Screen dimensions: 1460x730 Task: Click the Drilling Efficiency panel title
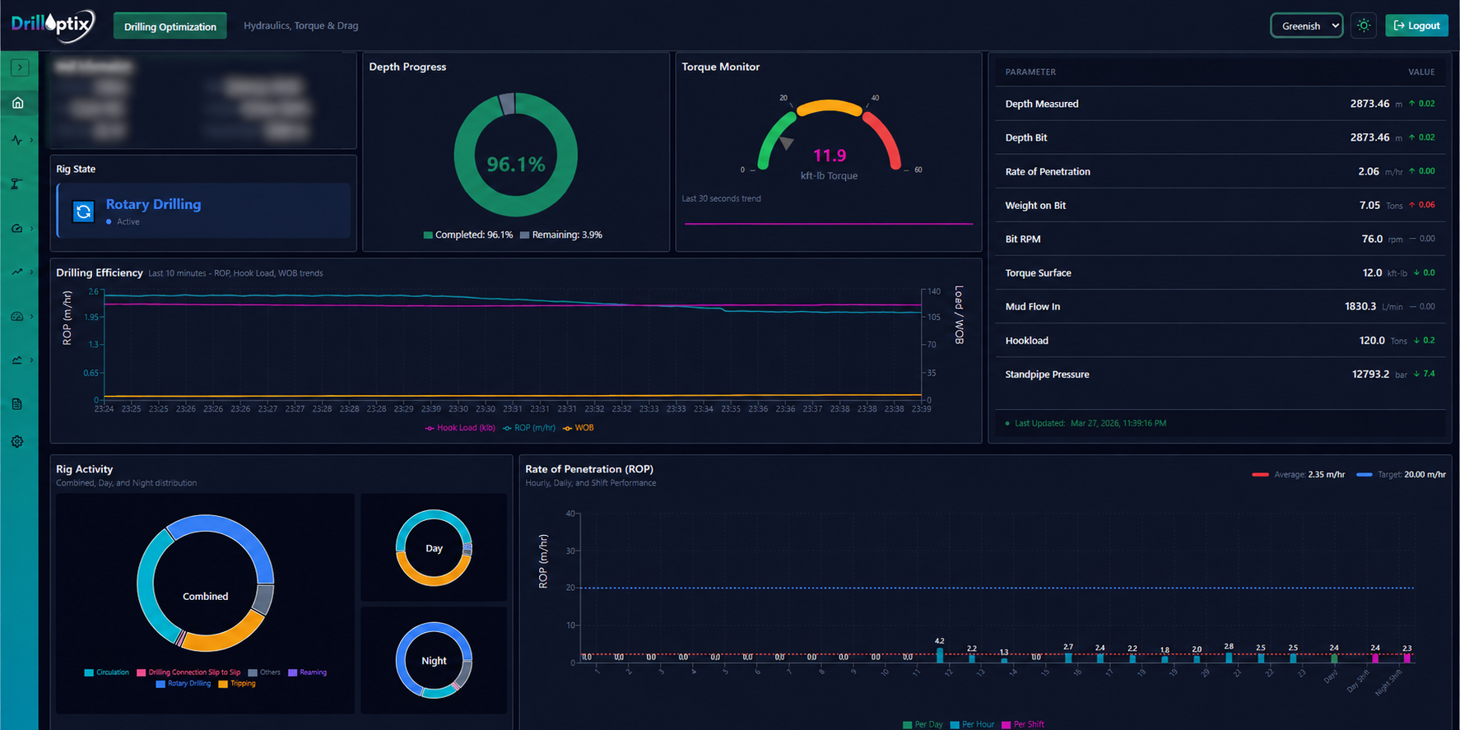[99, 272]
